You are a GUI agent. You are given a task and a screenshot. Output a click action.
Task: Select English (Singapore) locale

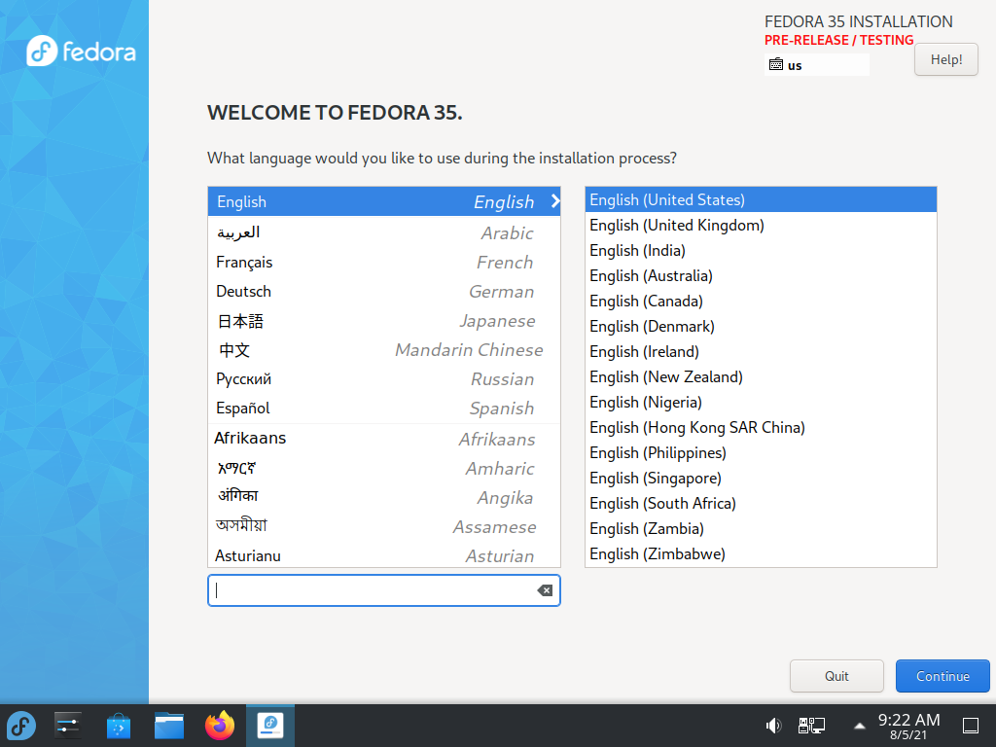(761, 479)
